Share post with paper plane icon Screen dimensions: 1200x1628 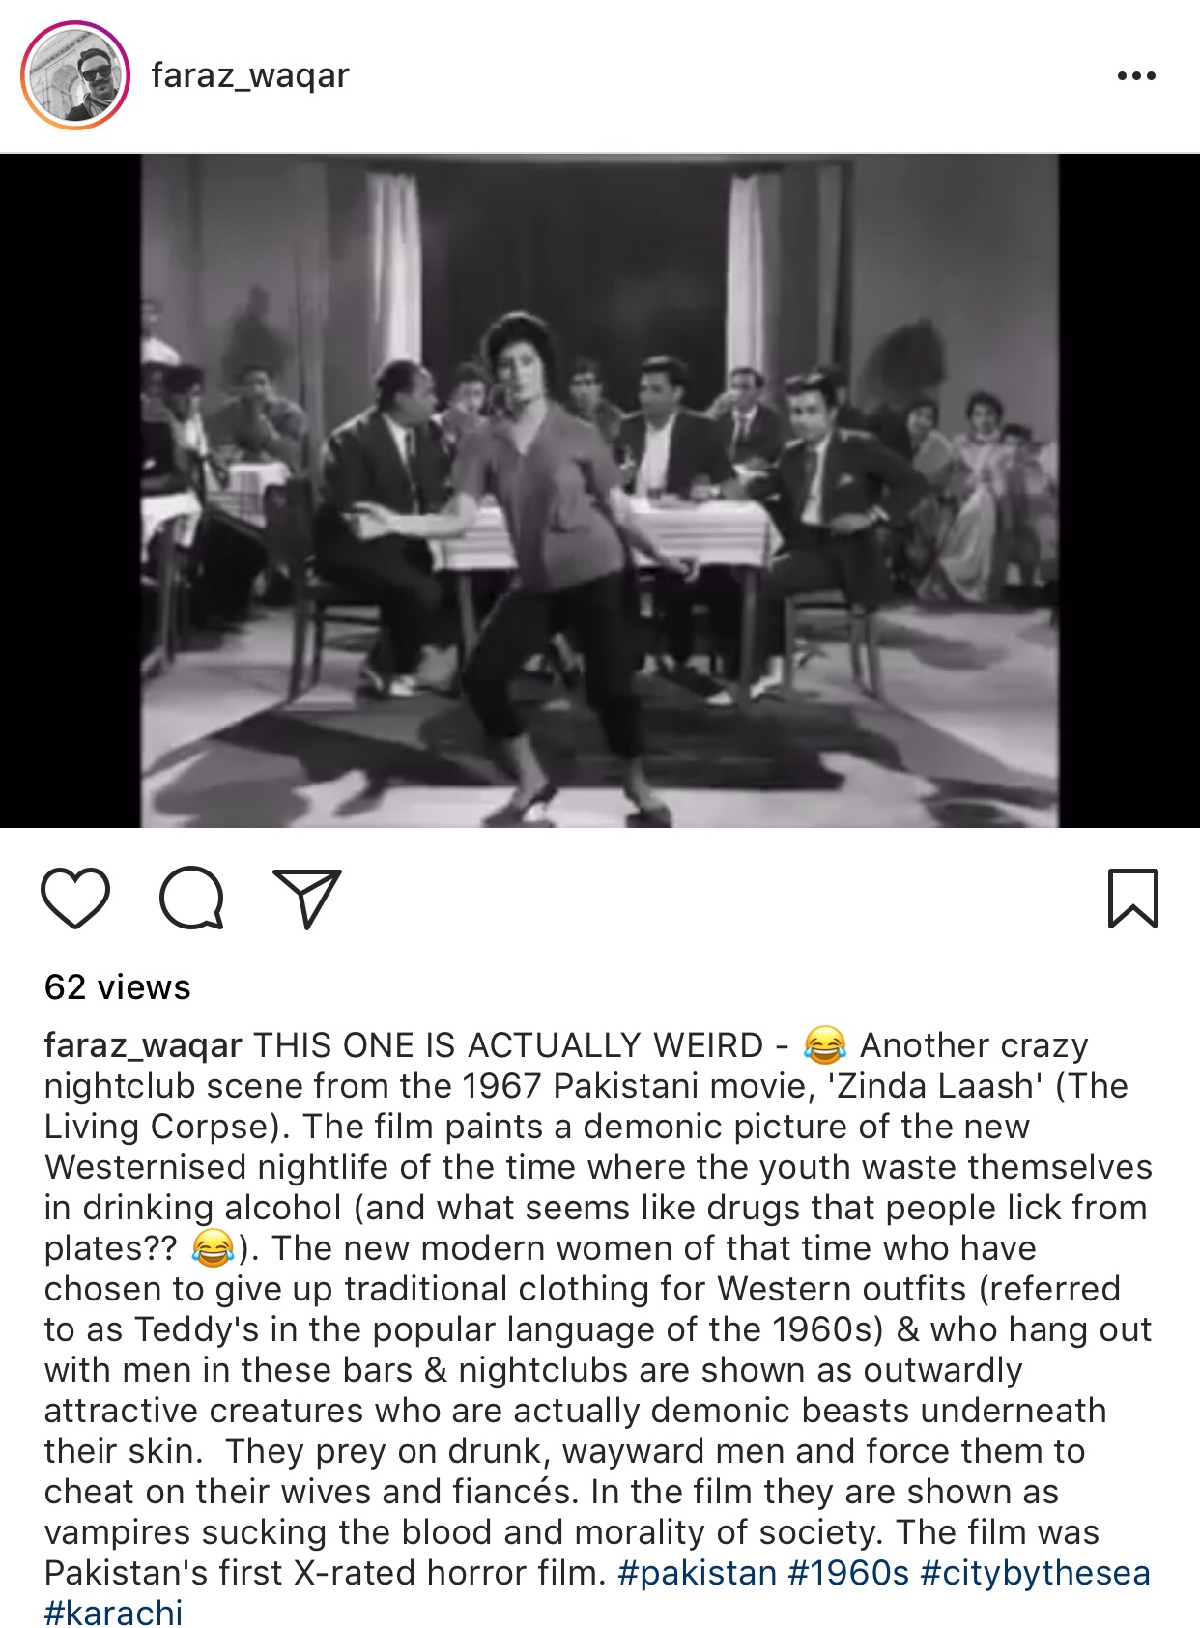tap(307, 899)
